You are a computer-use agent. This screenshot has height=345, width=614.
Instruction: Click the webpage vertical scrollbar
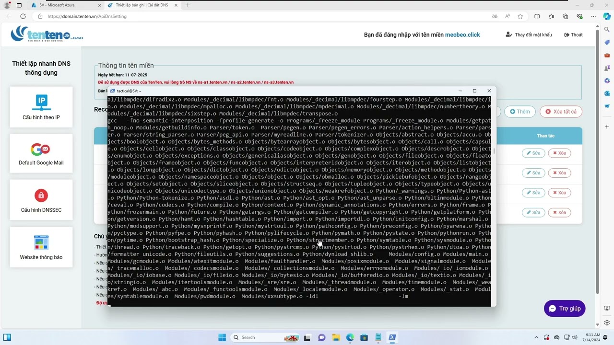(x=598, y=162)
